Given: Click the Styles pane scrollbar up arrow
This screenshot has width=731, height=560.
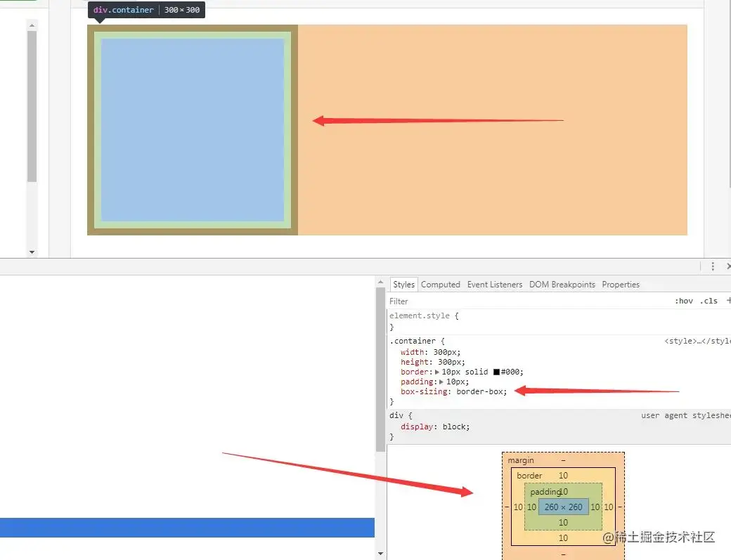Looking at the screenshot, I should [x=380, y=282].
